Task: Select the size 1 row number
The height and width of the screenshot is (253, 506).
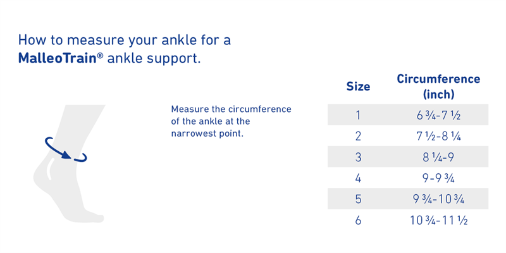Action: click(358, 115)
